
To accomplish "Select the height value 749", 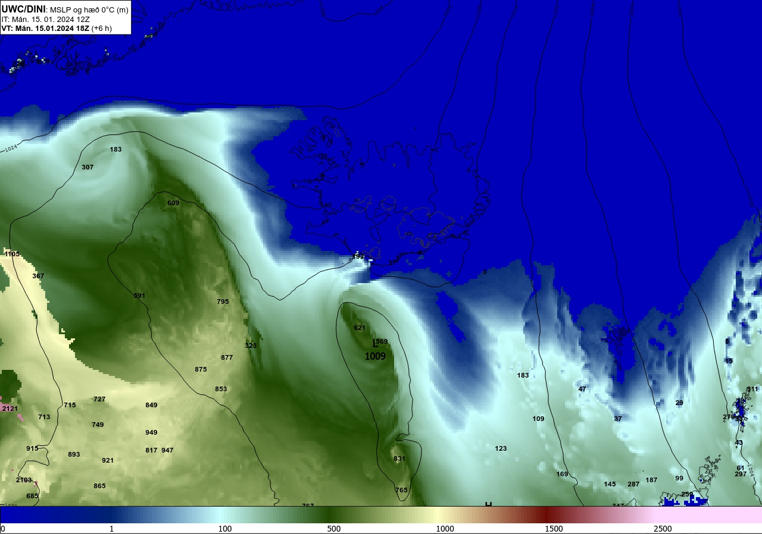I will pyautogui.click(x=98, y=425).
